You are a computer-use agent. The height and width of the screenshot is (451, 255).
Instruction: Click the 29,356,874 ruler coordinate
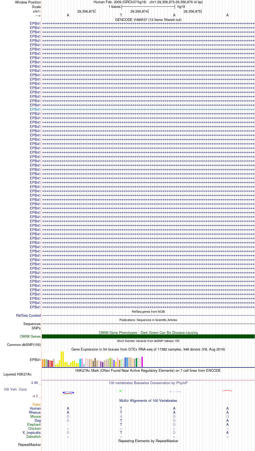coord(139,11)
